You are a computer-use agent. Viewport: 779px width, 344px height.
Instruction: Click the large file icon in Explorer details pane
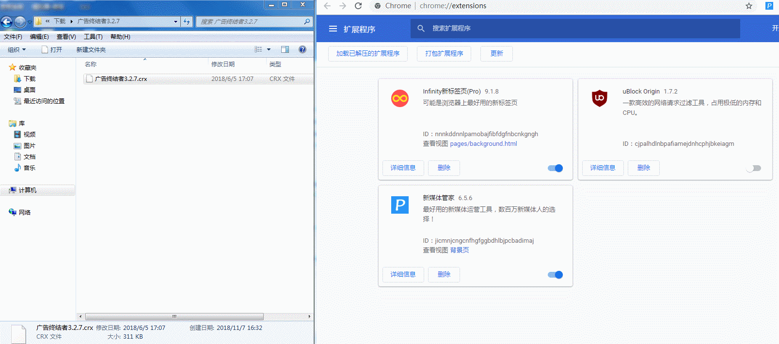point(18,334)
